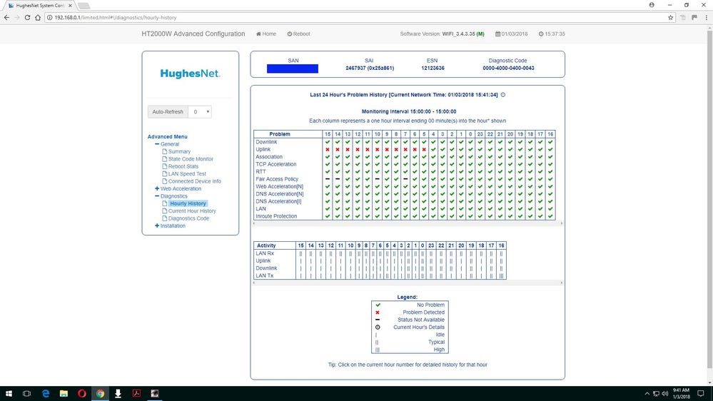The image size is (713, 401).
Task: Expand the Installation menu section
Action: 157,225
